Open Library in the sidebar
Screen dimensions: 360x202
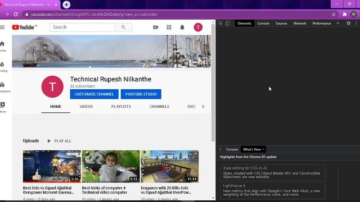coord(3,107)
